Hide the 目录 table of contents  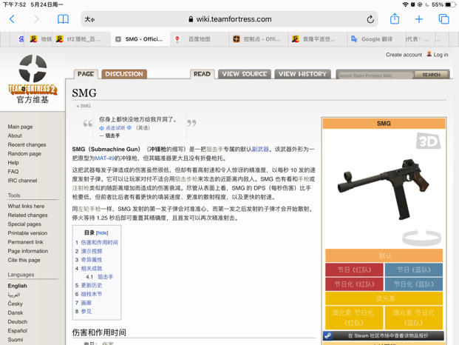tap(102, 232)
